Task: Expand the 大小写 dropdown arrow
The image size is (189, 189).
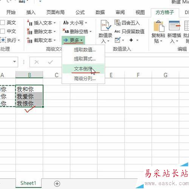Action: coord(86,23)
